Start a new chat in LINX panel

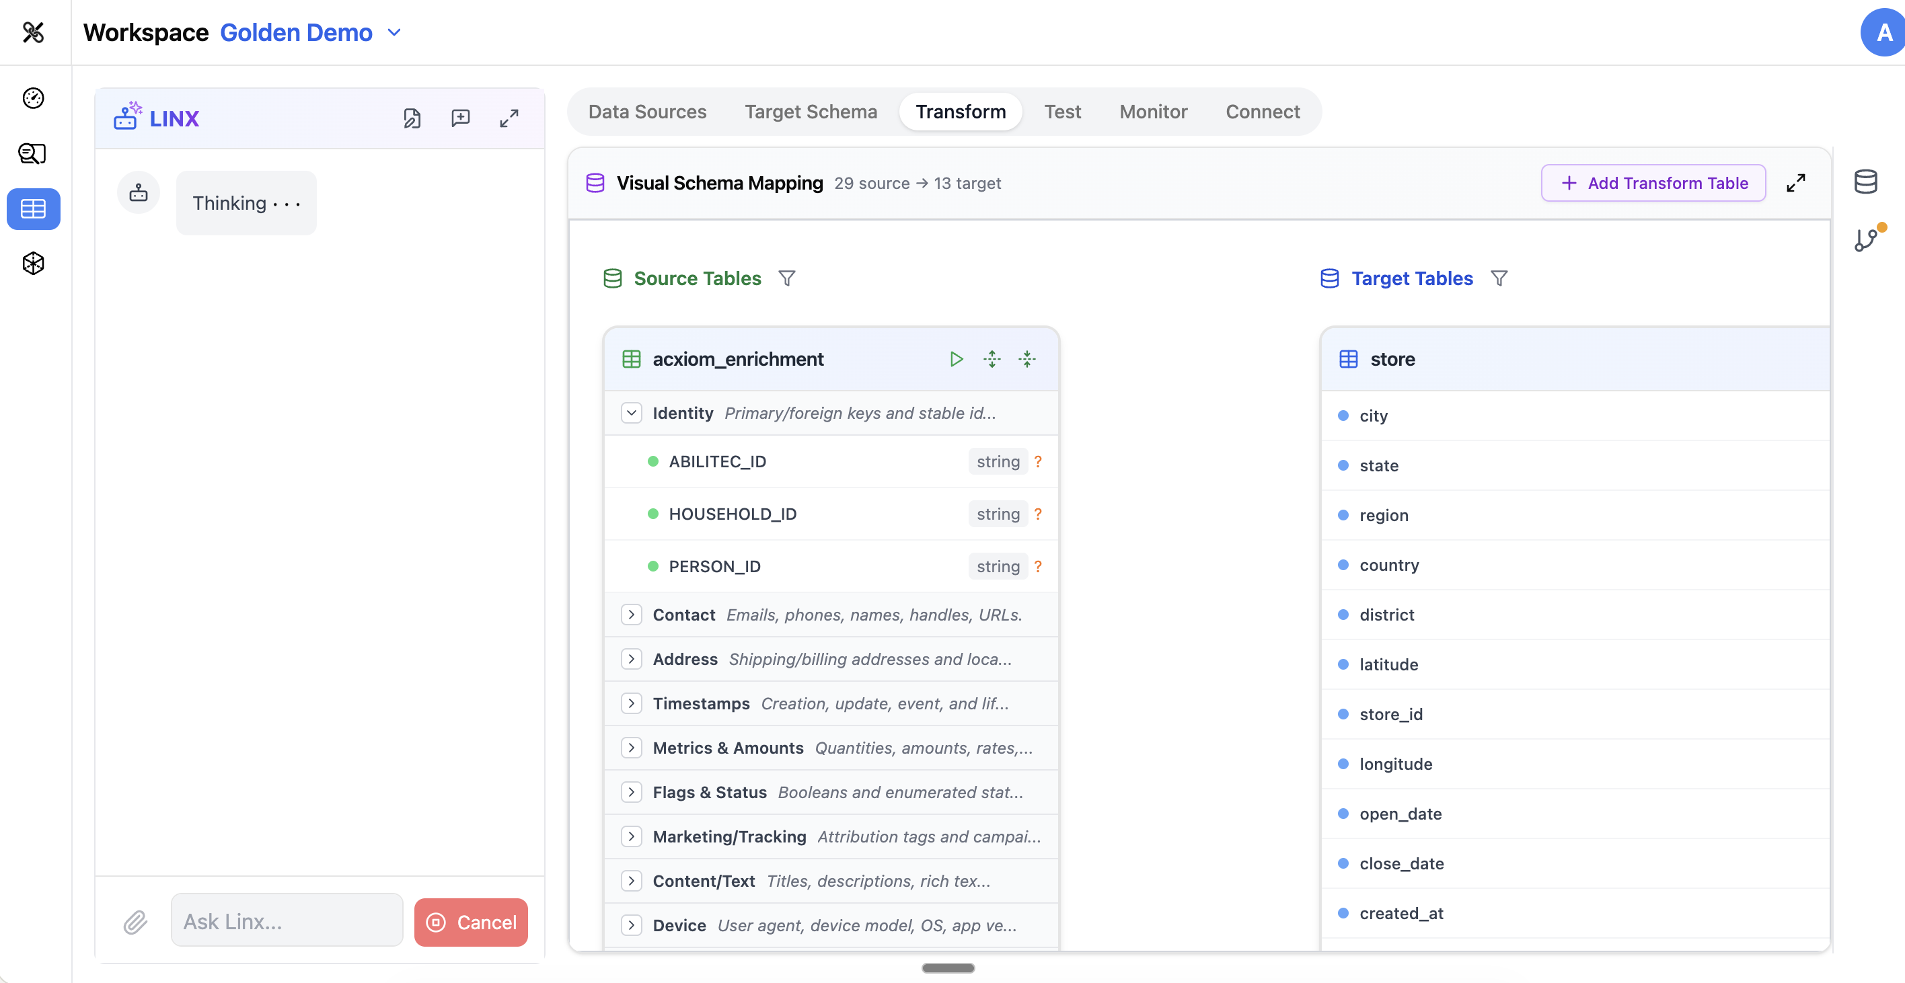click(x=460, y=118)
